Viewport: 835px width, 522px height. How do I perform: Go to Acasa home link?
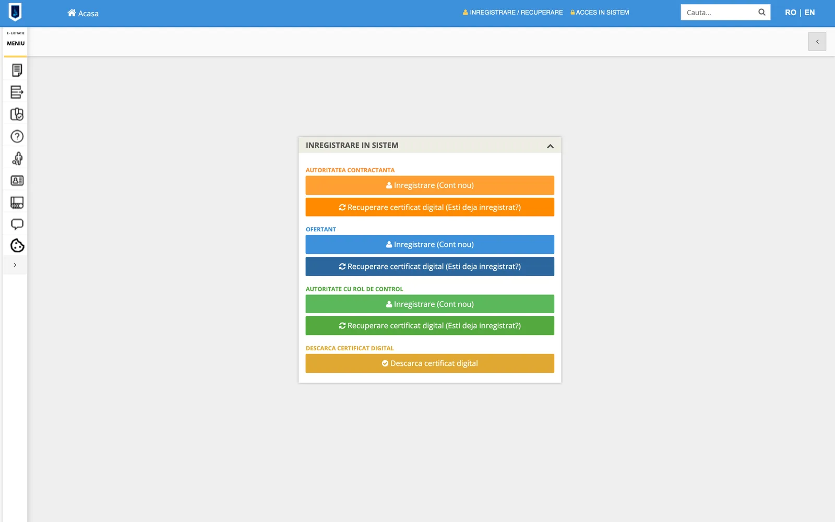[x=83, y=13]
